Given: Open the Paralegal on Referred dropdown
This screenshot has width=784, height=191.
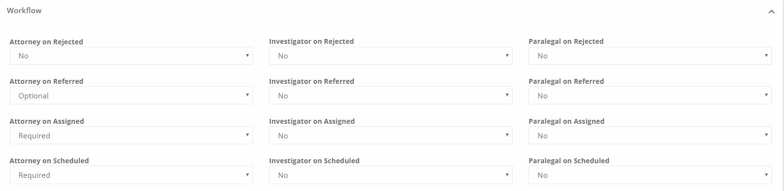Looking at the screenshot, I should [x=650, y=95].
